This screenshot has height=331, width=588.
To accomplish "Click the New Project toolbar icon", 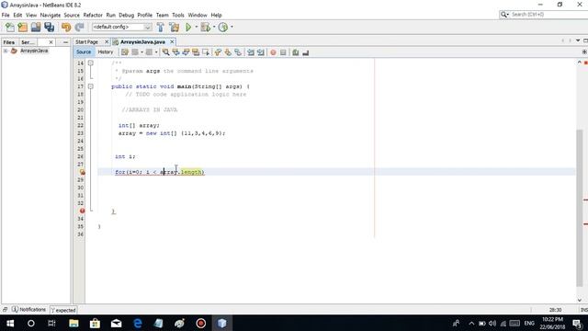I will point(22,27).
